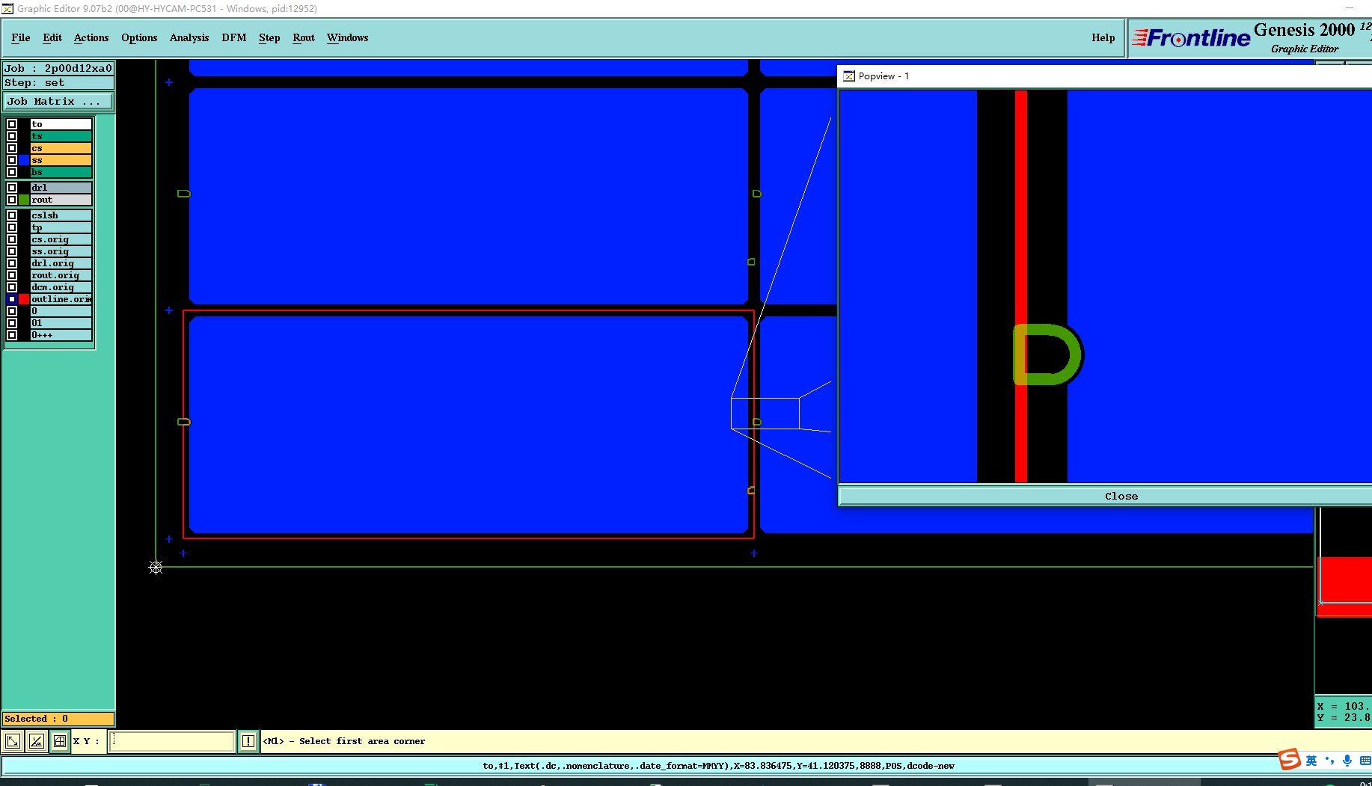This screenshot has width=1372, height=786.
Task: Select layer name 01 in the list
Action: point(61,323)
